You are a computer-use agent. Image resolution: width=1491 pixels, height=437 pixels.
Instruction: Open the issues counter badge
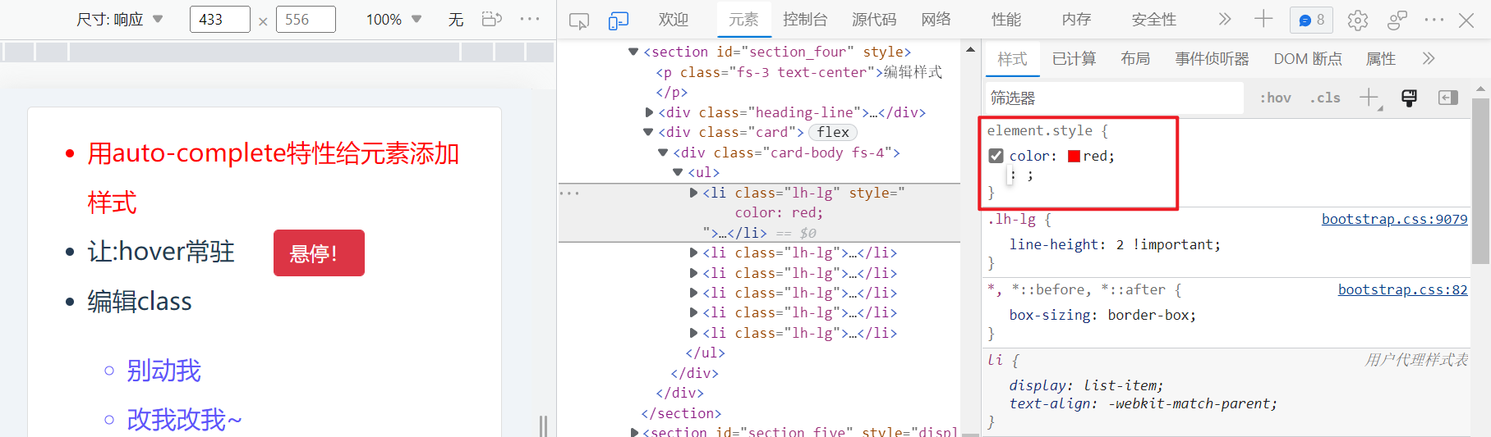(1311, 20)
